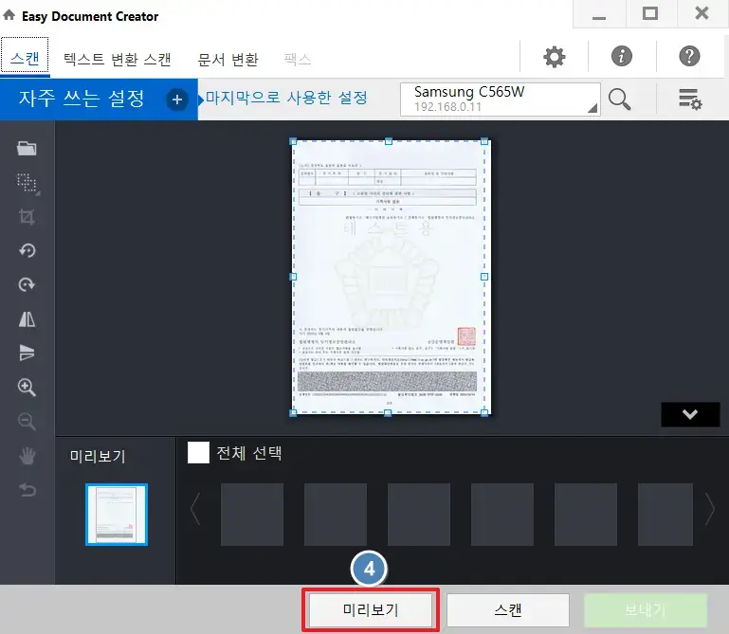Show previous thumbnails with left arrow
729x634 pixels.
(195, 509)
